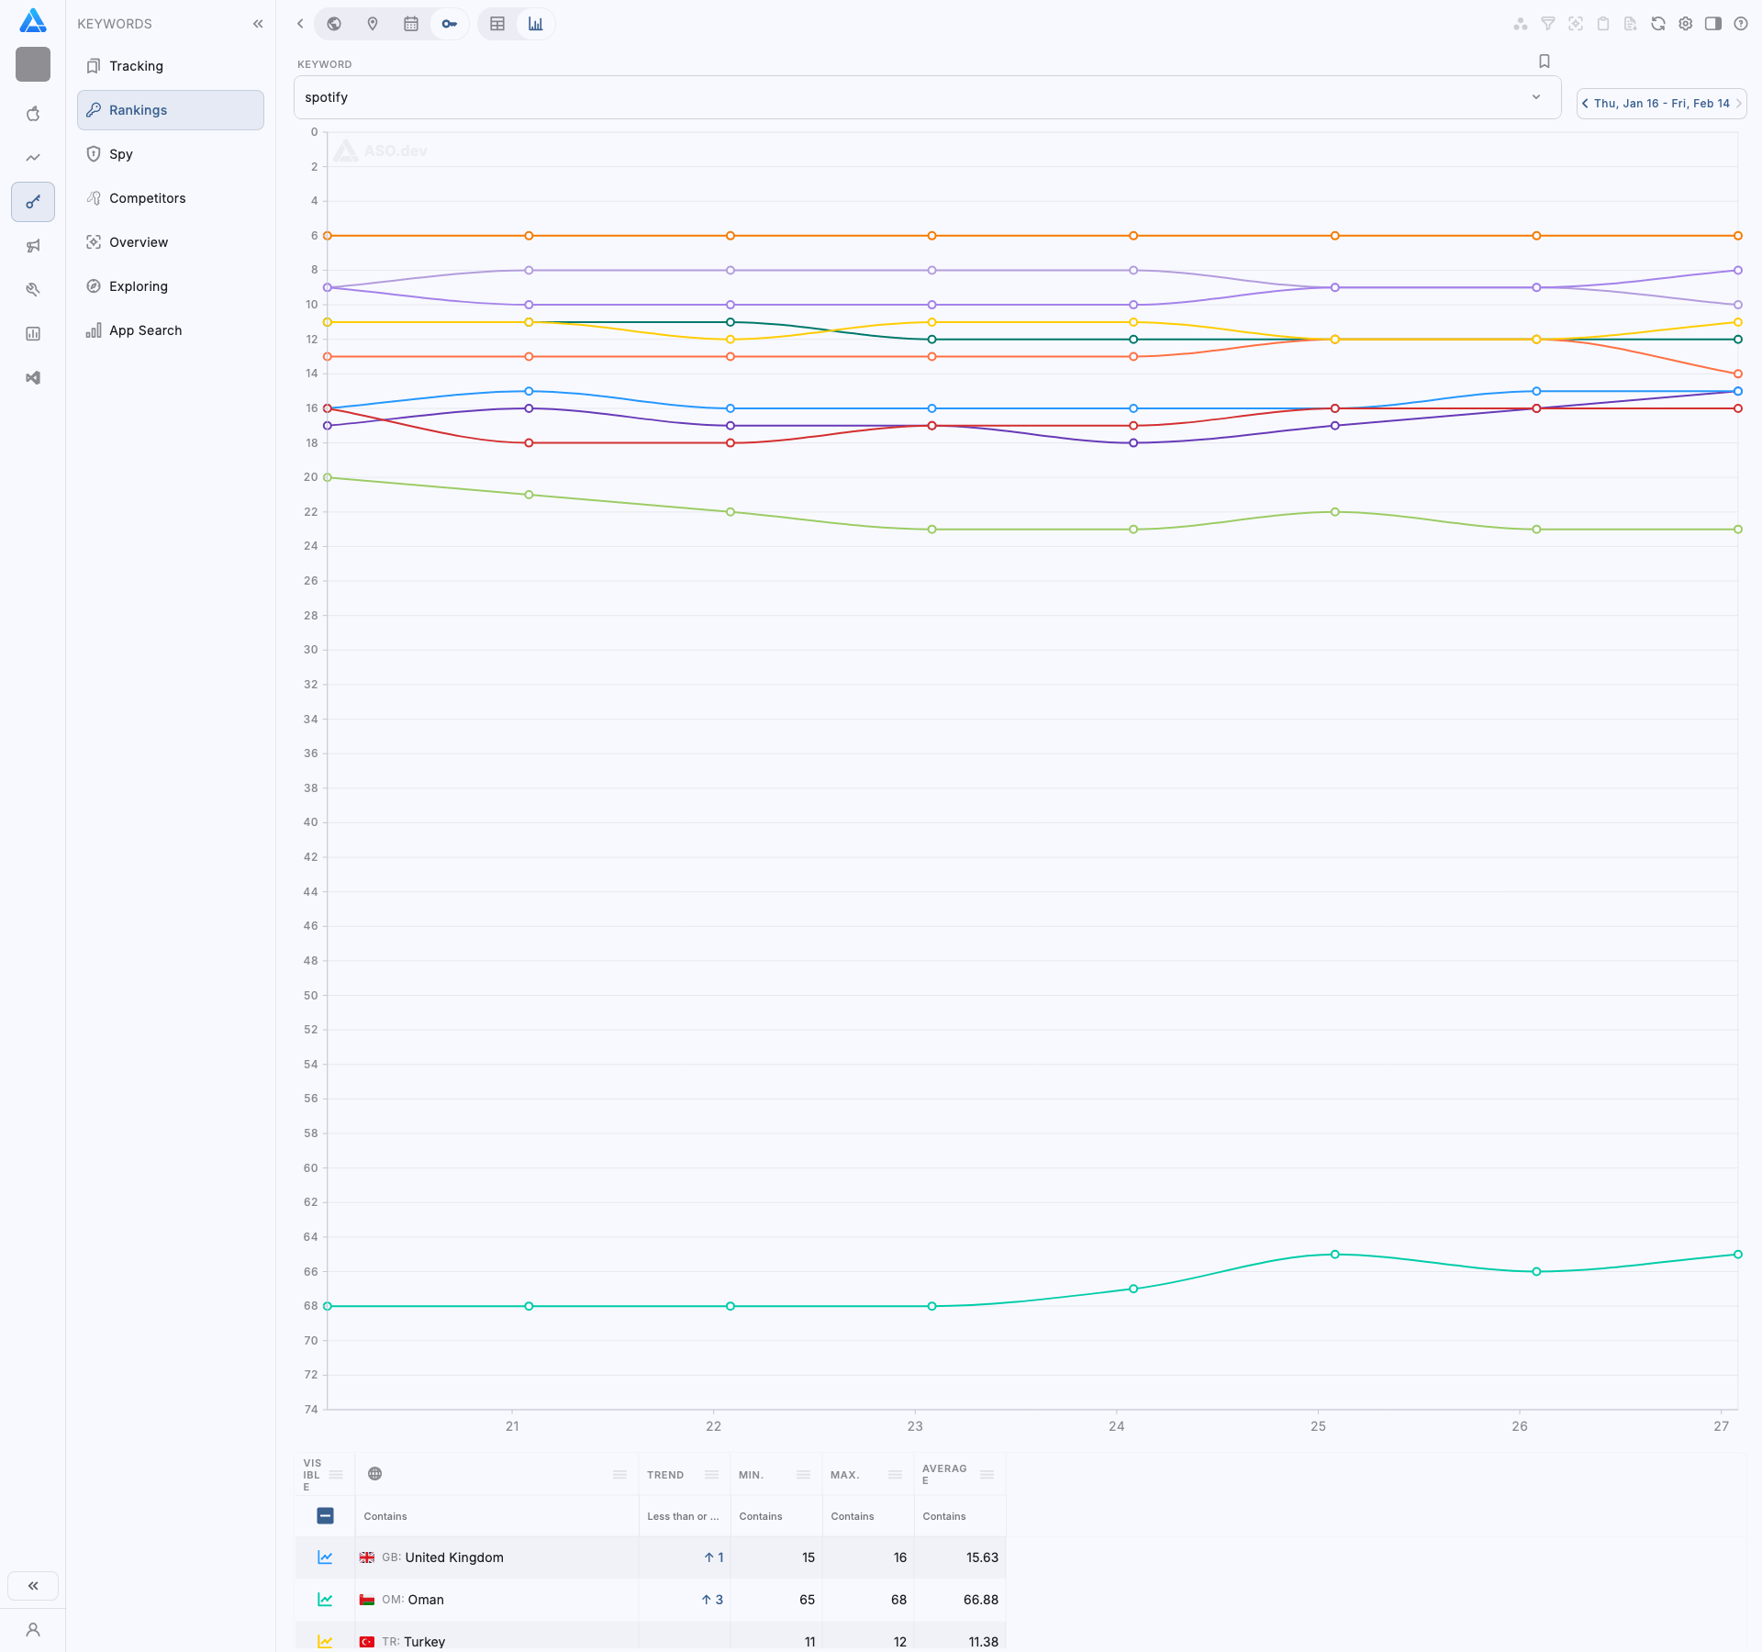Open the help question mark icon
This screenshot has height=1652, width=1762.
[1740, 24]
